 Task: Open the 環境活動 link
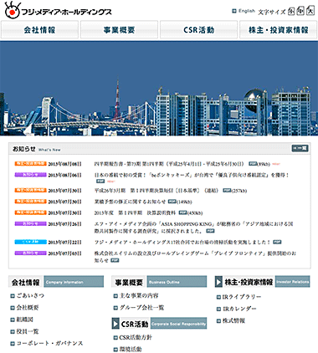131,349
